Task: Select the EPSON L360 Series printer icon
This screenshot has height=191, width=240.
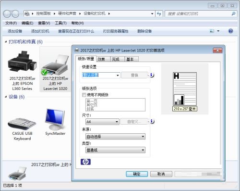Action: 22,61
